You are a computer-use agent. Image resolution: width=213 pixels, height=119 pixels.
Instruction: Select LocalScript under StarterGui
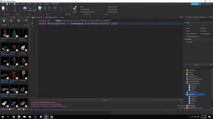(194, 97)
